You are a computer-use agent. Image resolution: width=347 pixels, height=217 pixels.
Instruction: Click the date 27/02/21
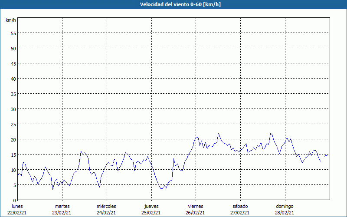pyautogui.click(x=240, y=213)
